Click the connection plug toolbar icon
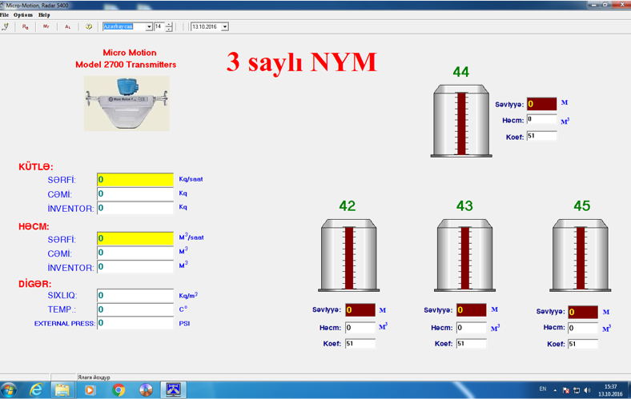 coord(6,26)
